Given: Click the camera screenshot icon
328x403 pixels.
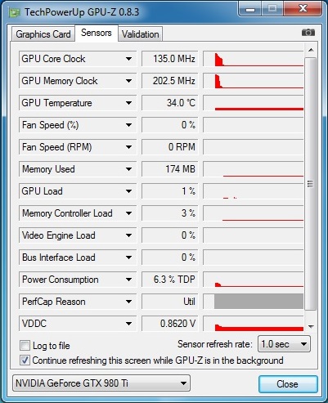Looking at the screenshot, I should point(308,33).
